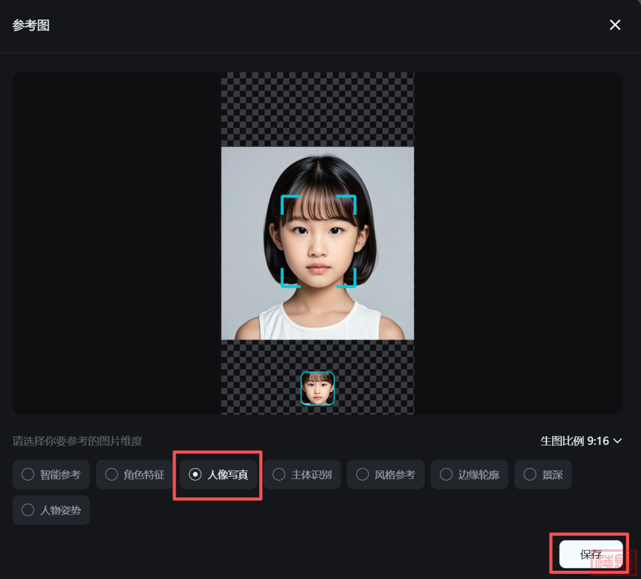Viewport: 641px width, 579px height.
Task: Click the top transparent checkerboard area
Action: tap(318, 110)
